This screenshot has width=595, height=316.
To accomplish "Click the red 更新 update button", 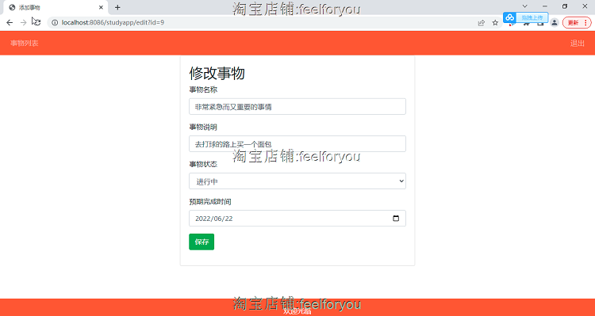I will click(x=577, y=23).
